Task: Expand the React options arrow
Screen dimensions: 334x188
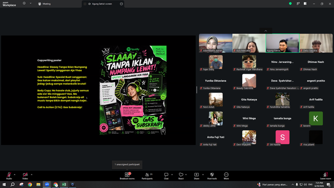Action: click(186, 174)
